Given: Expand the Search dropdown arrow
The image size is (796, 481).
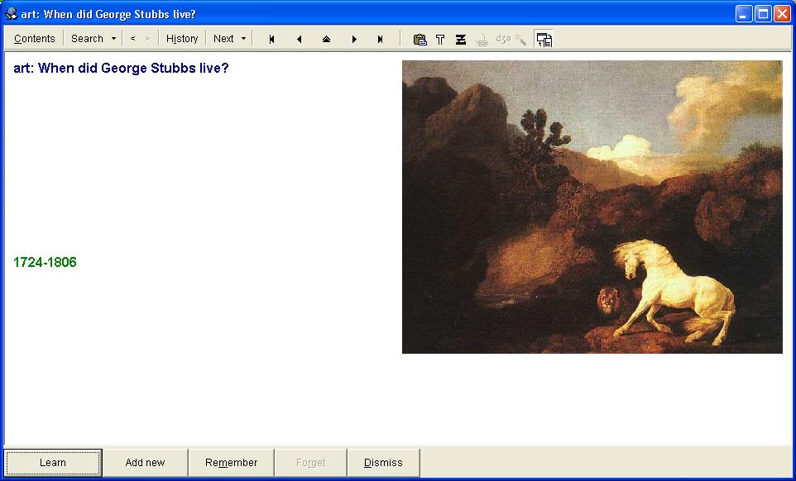Looking at the screenshot, I should pyautogui.click(x=113, y=39).
